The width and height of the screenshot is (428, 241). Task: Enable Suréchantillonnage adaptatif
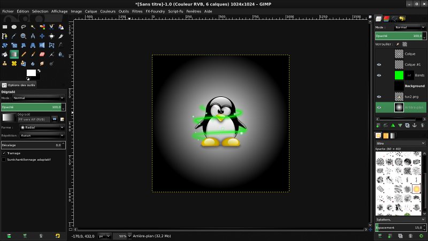pos(4,160)
